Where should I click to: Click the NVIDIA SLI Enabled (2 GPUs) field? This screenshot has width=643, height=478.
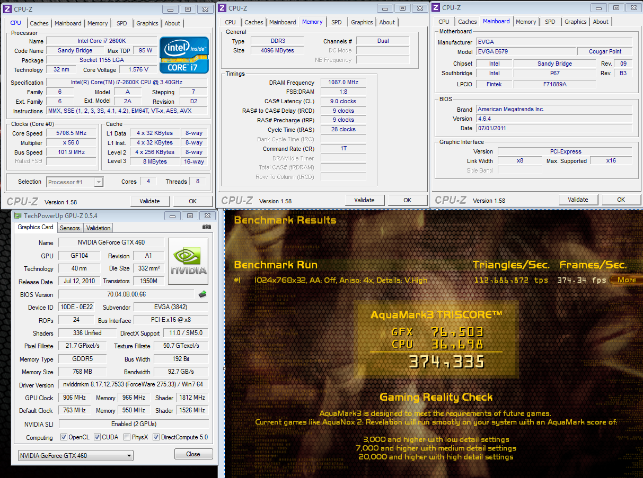pos(134,424)
